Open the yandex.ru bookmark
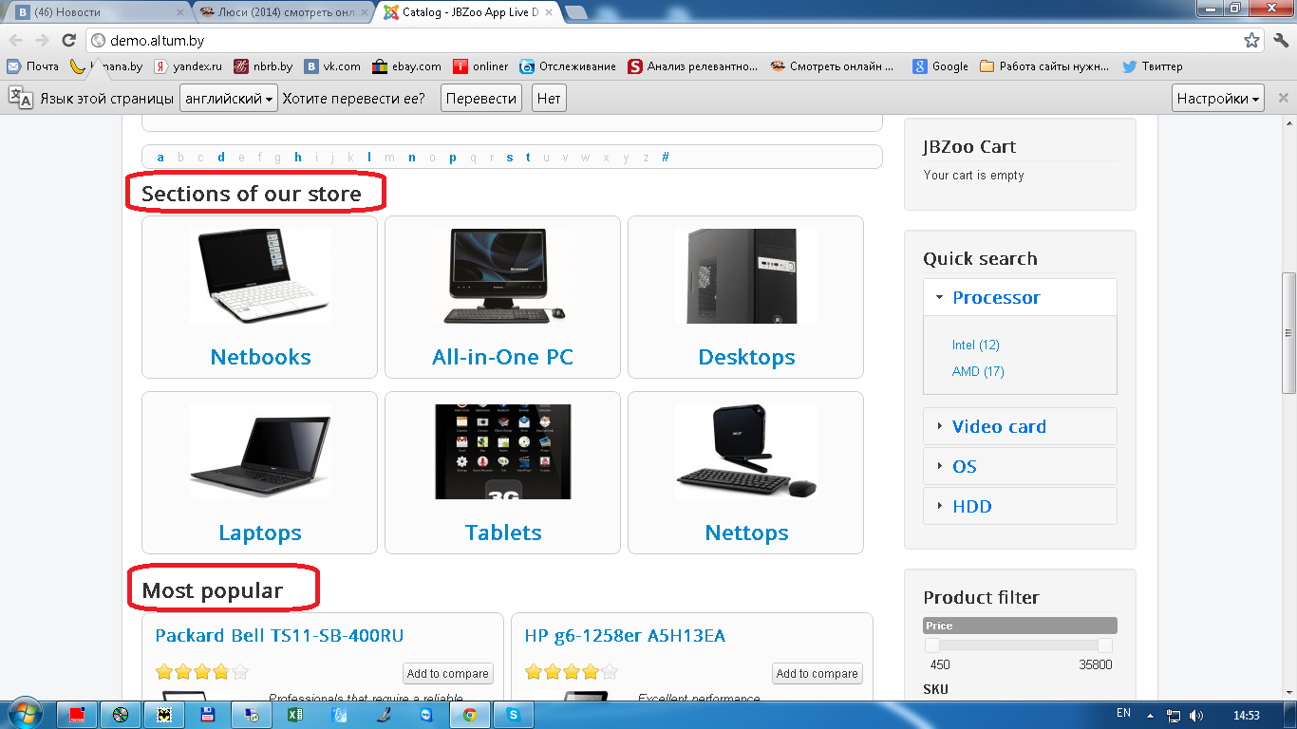Viewport: 1297px width, 729px height. click(188, 66)
